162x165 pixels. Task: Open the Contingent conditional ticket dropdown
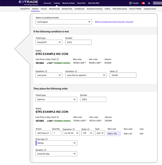(x=64, y=22)
